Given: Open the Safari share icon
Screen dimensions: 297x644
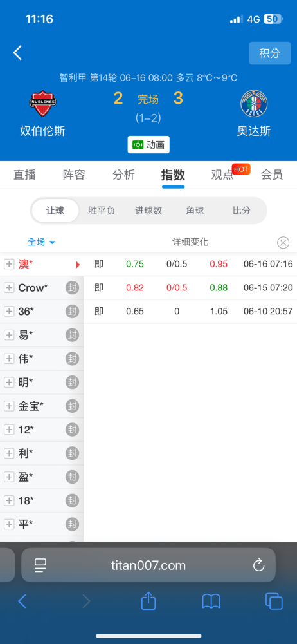Looking at the screenshot, I should click(x=148, y=601).
